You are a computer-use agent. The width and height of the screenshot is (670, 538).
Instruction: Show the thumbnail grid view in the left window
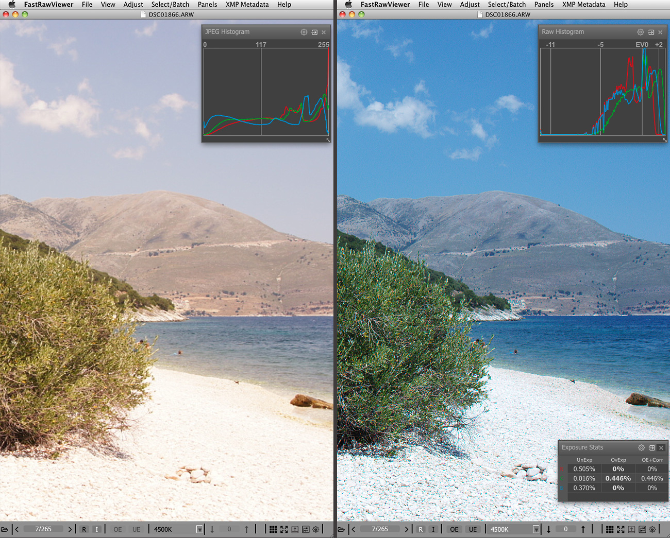click(273, 529)
